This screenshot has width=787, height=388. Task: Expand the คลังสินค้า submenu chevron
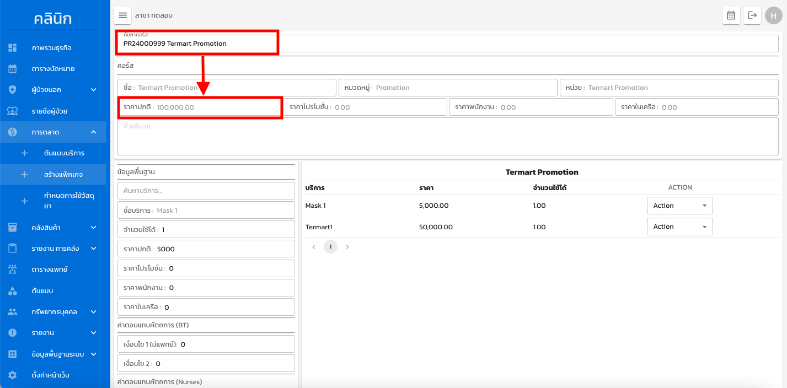(94, 227)
